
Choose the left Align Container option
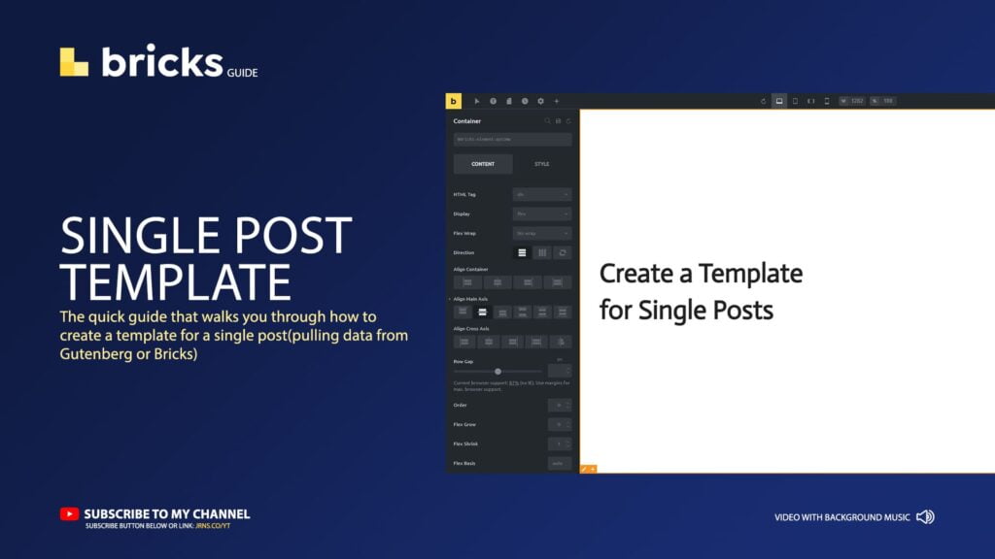coord(467,282)
